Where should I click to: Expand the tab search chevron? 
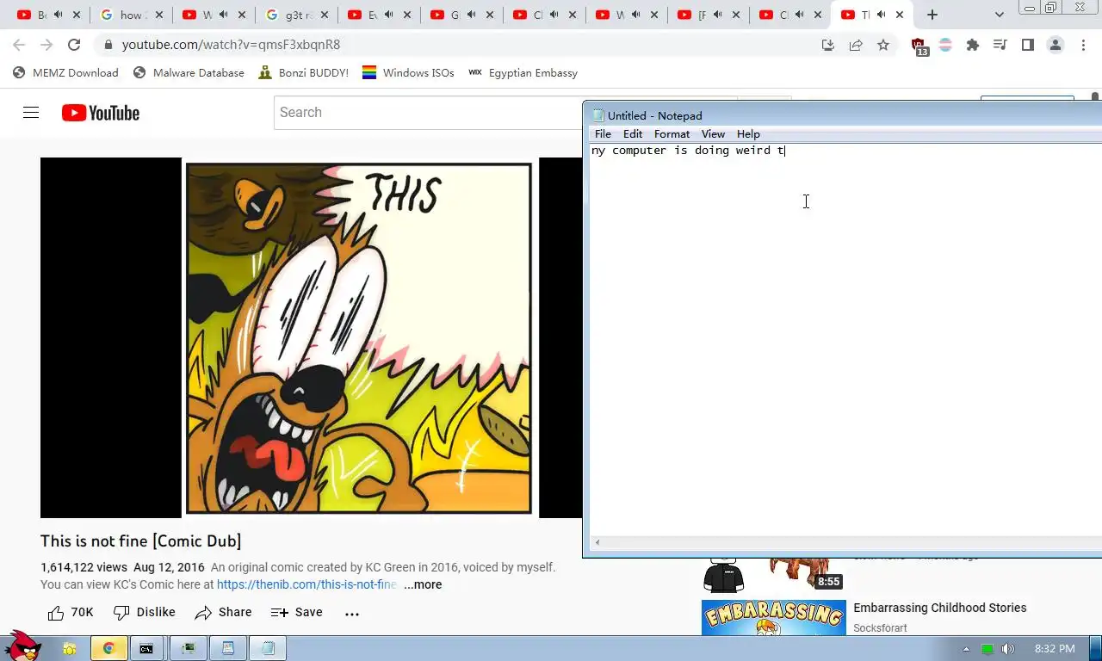tap(999, 15)
